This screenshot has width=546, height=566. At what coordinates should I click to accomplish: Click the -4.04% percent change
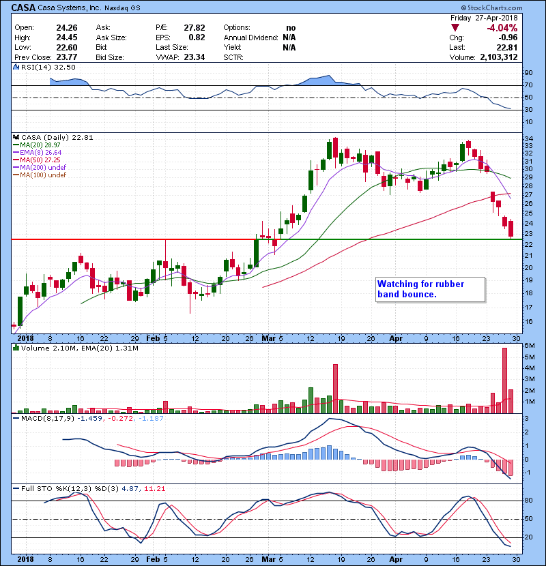coord(502,28)
